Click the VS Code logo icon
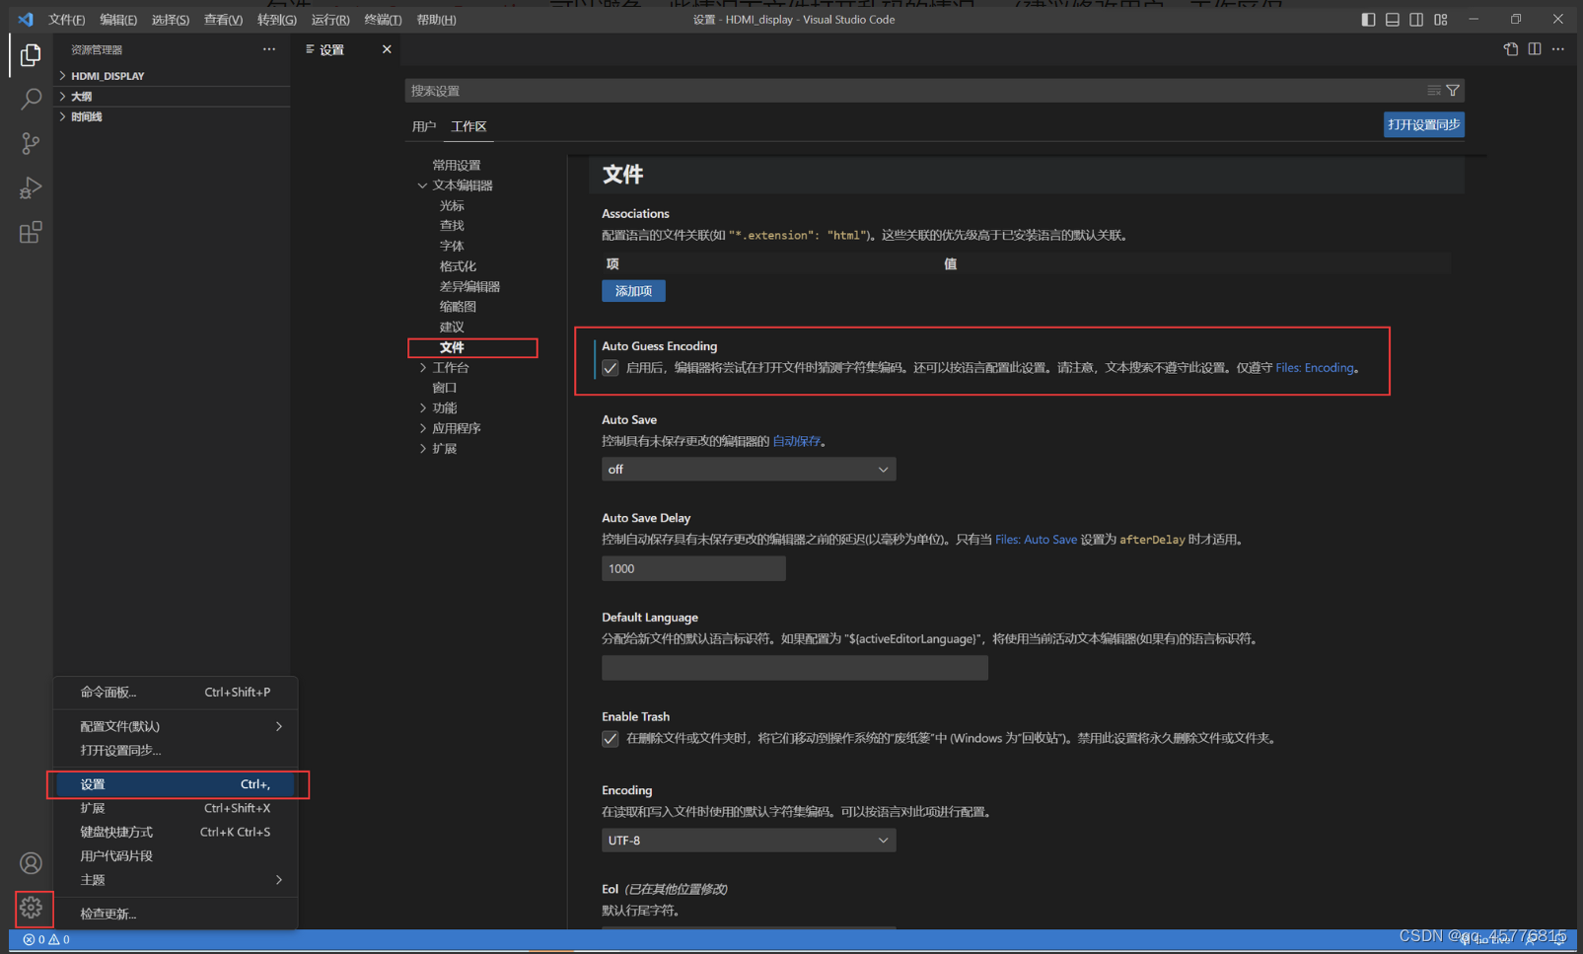 [26, 20]
